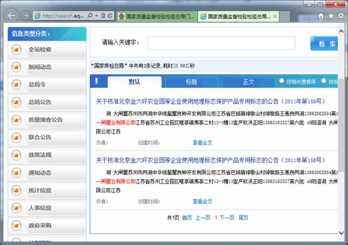Go to 下一页 in pagination
348x245 pixels.
click(x=227, y=218)
